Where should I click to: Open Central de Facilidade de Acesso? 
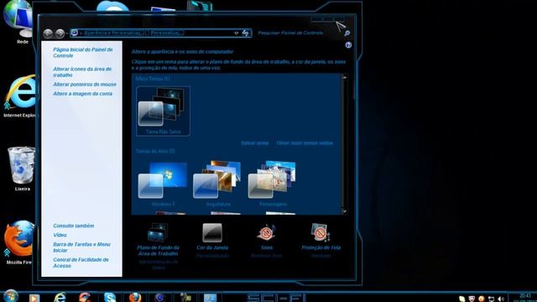point(81,263)
